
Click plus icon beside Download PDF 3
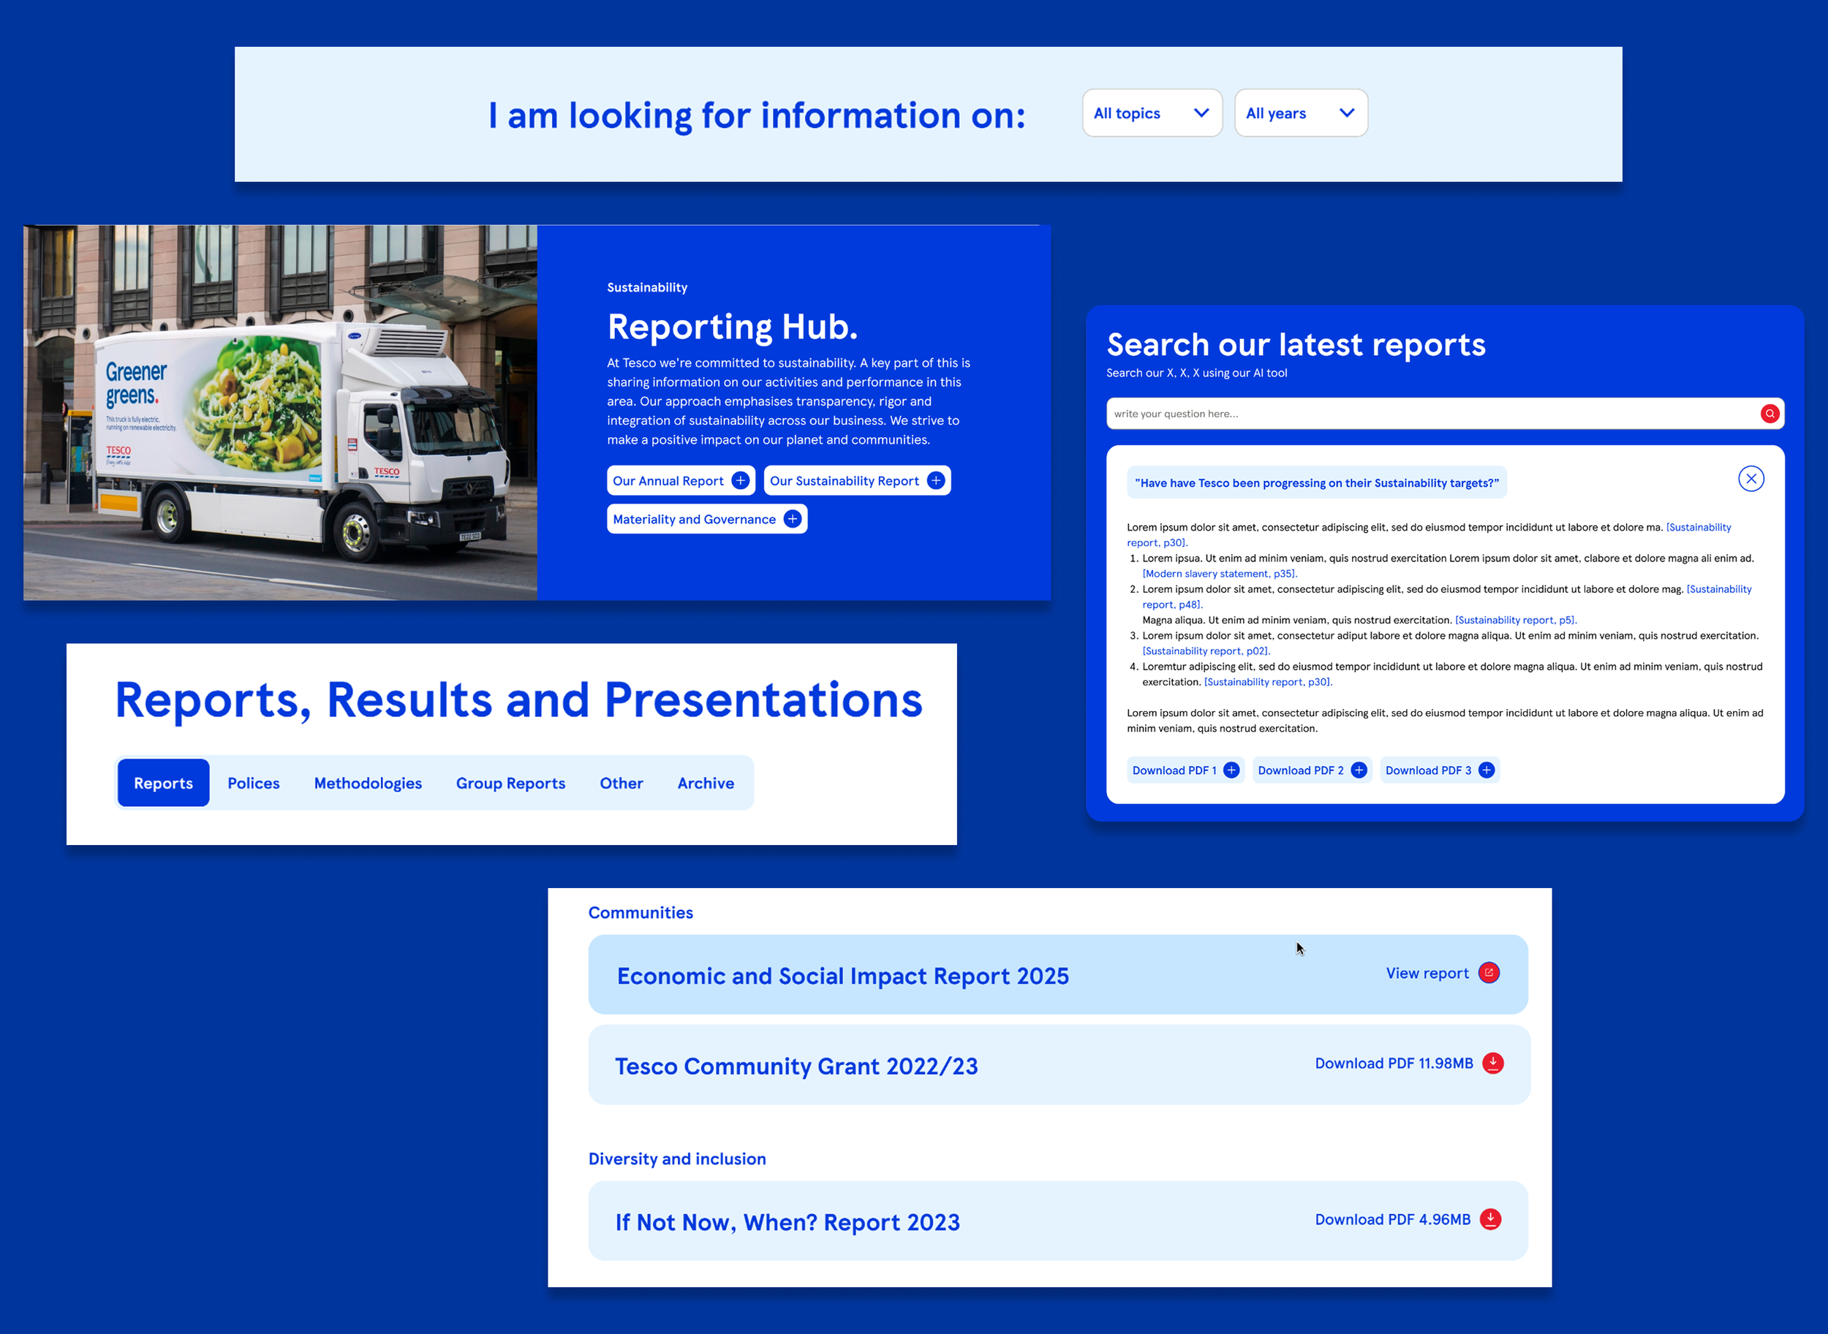[x=1487, y=770]
